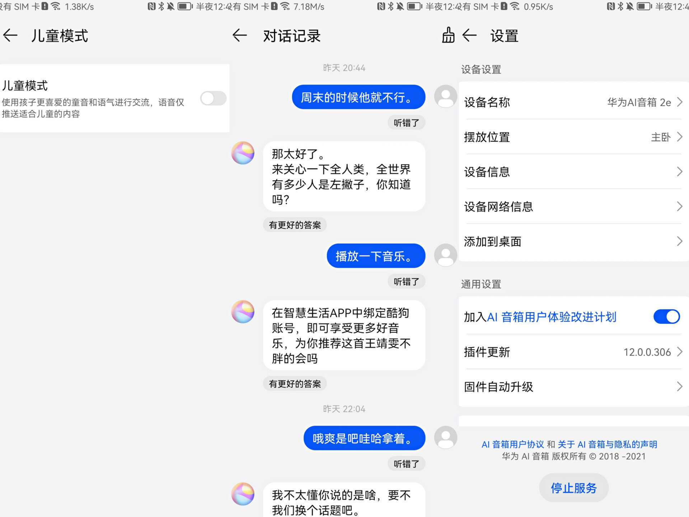Select the reply about 绑定酷狗账号
Screen dimensions: 689x517
(x=344, y=335)
